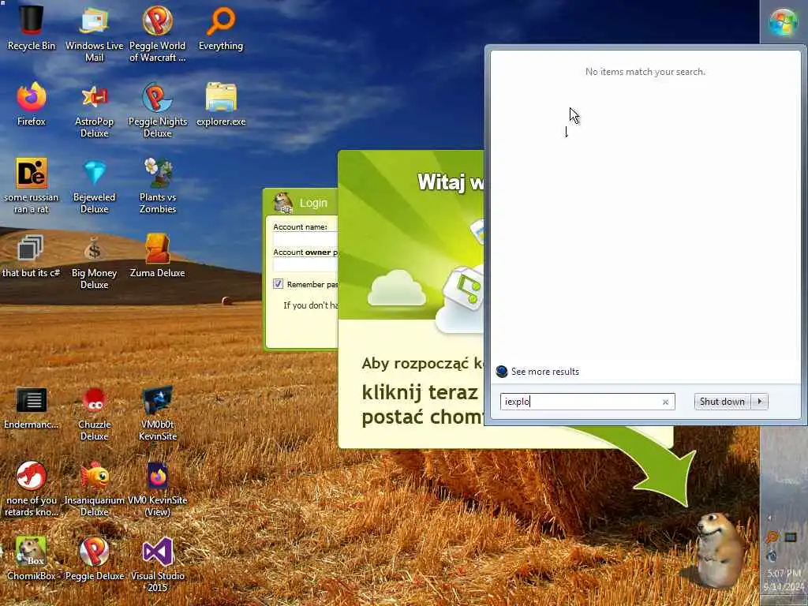Select the 'that but its c#' icon
This screenshot has width=808, height=606.
click(x=31, y=256)
